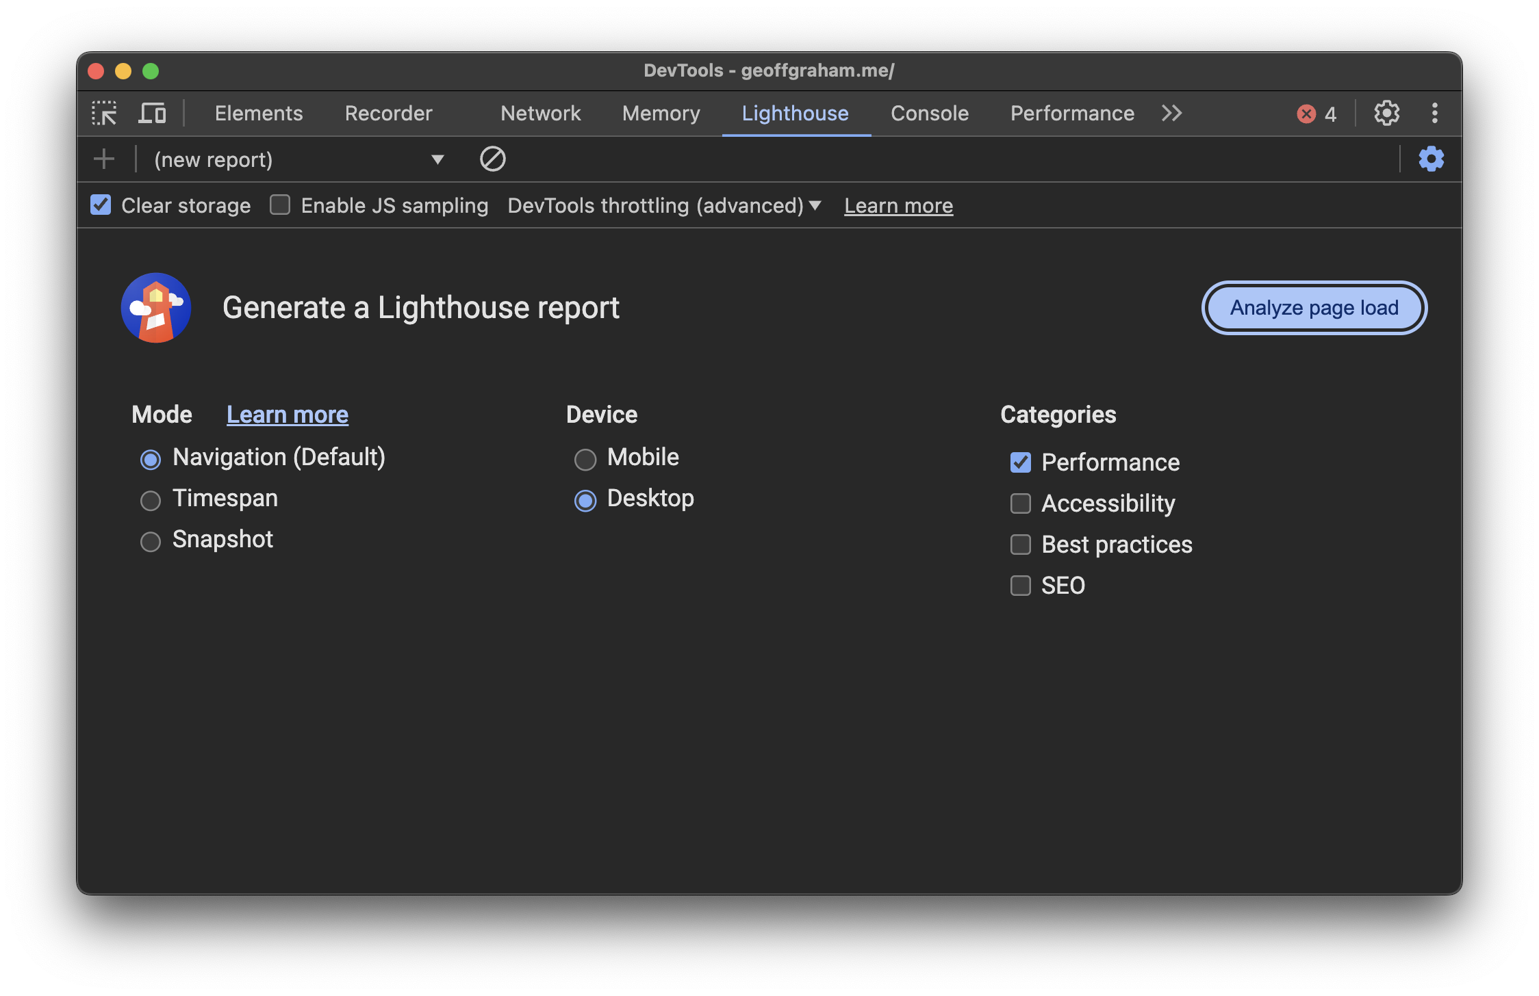Check the Accessibility category
Viewport: 1539px width, 996px height.
coord(1020,503)
